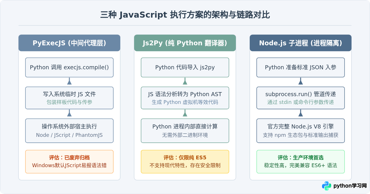Click the 无需外部二进制环境 subtitle

click(185, 135)
